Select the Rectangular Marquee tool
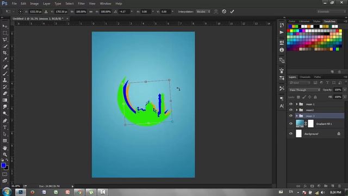This screenshot has width=348, height=196. (5, 33)
